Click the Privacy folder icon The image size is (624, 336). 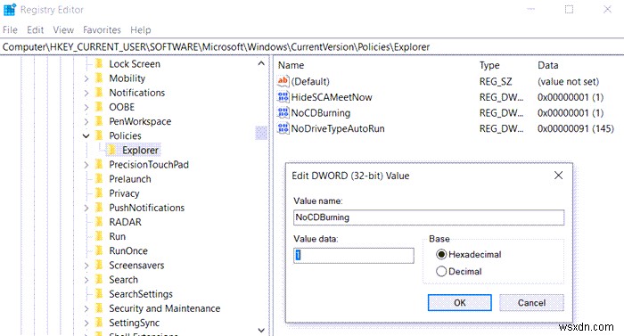[99, 193]
